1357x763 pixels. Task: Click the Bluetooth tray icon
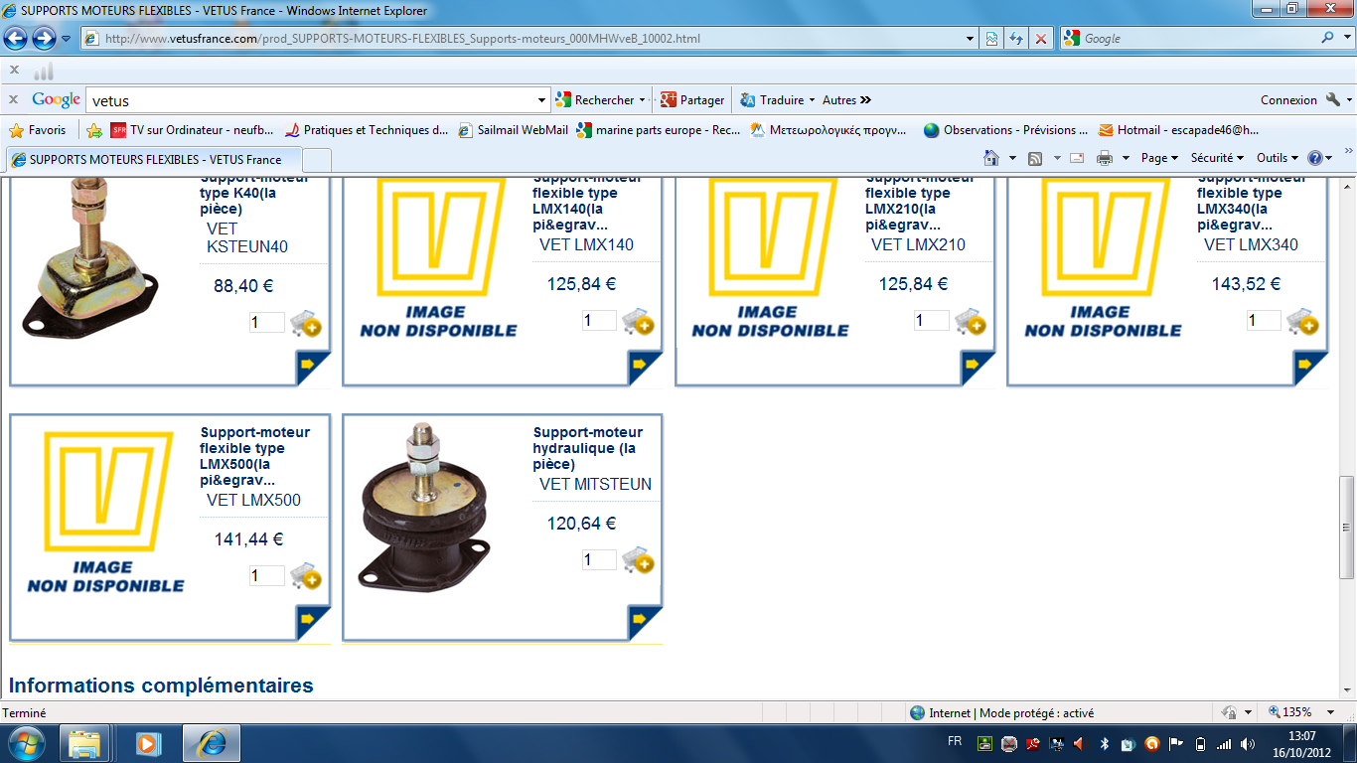pos(1104,743)
